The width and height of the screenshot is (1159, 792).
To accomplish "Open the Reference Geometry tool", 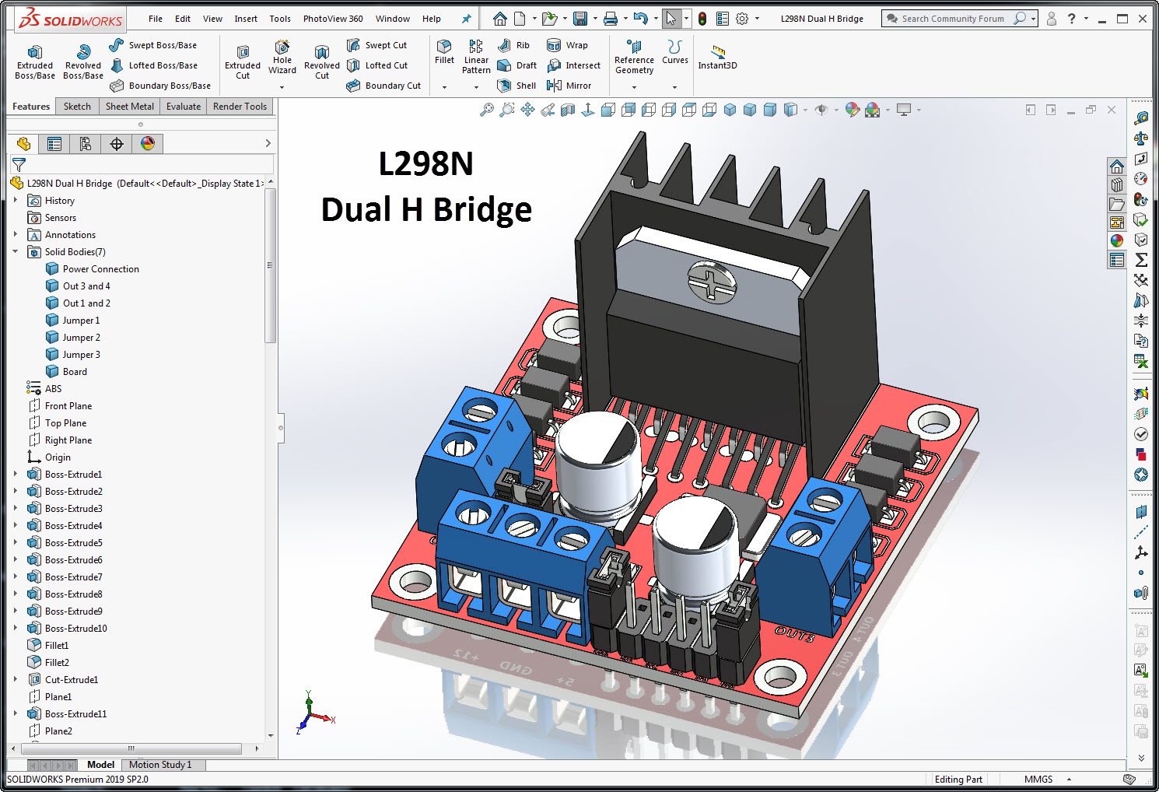I will 634,57.
